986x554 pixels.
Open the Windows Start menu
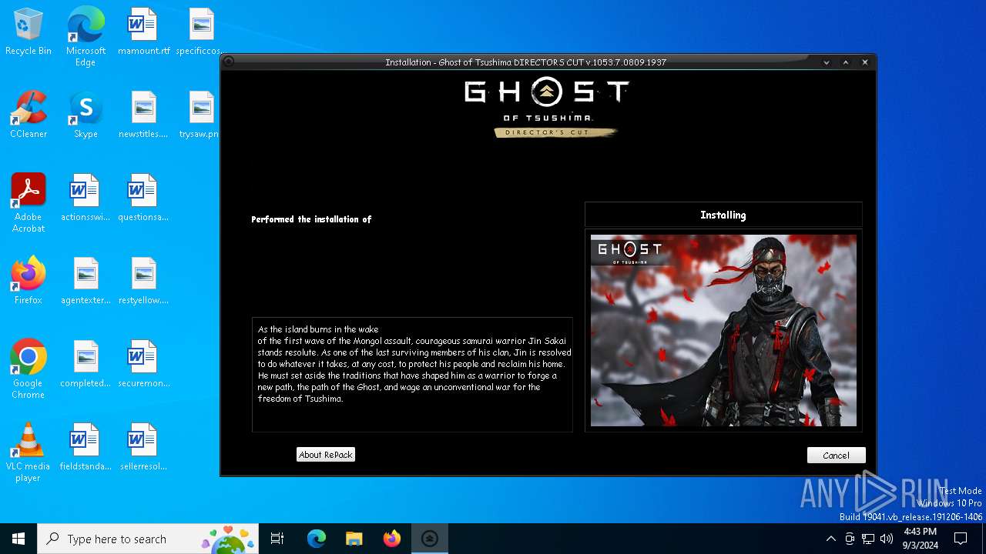18,539
